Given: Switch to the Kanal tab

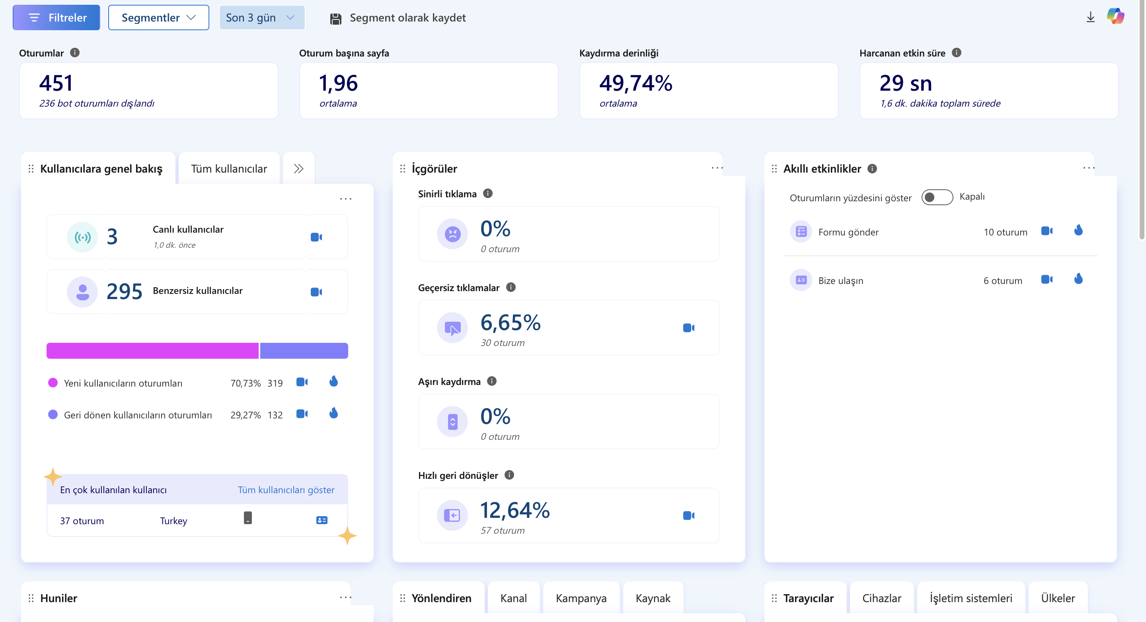Looking at the screenshot, I should 513,598.
